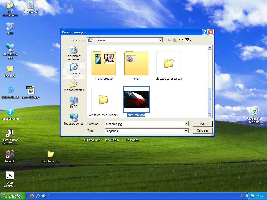
Task: Select the Windows Style Builder 7 folder
Action: click(104, 102)
